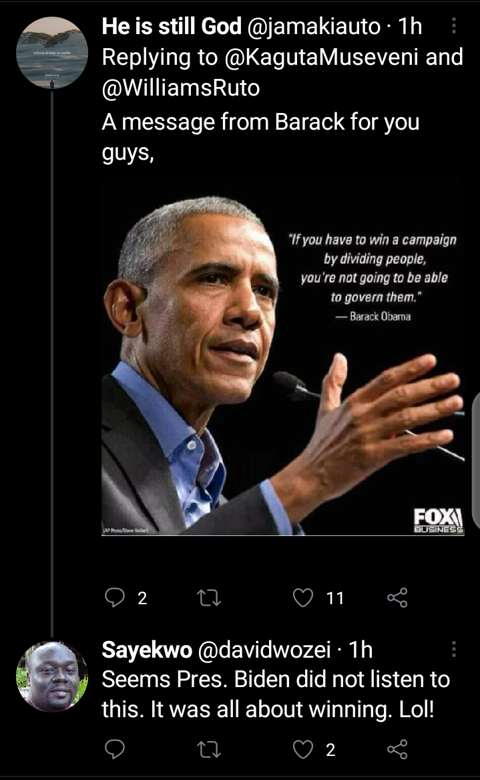Share the jamakiauto tweet
Viewport: 480px width, 780px height.
coord(397,598)
